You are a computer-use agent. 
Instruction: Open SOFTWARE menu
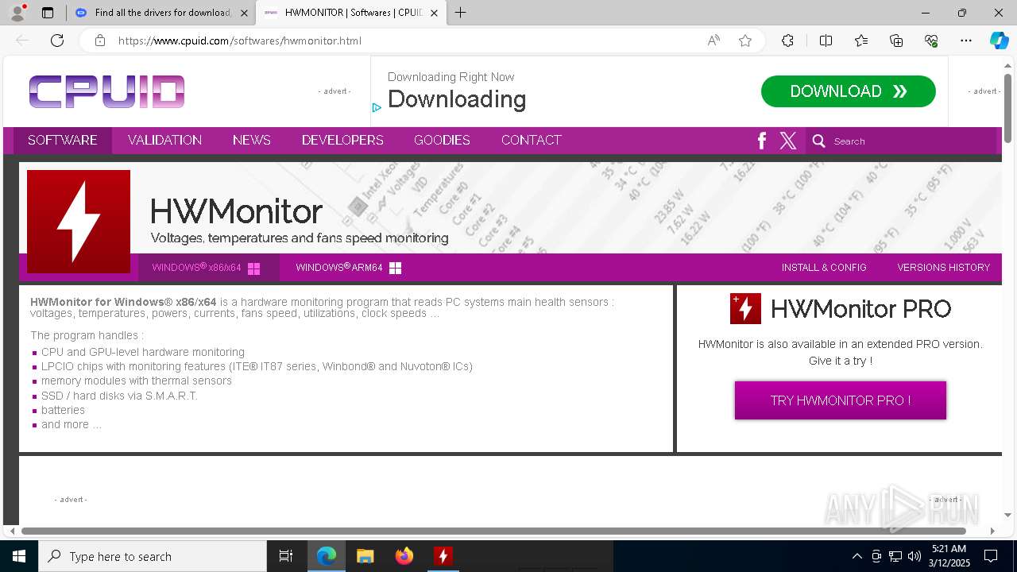pos(63,140)
